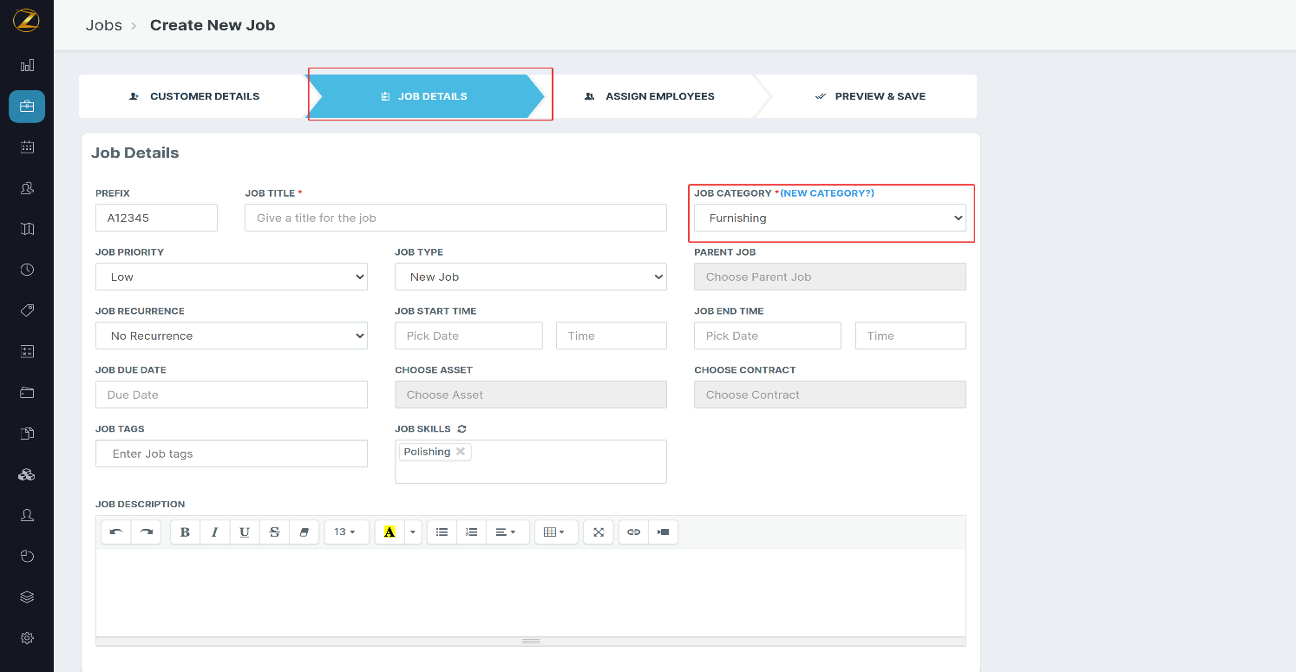This screenshot has width=1296, height=672.
Task: Insert a link in the description
Action: 634,532
